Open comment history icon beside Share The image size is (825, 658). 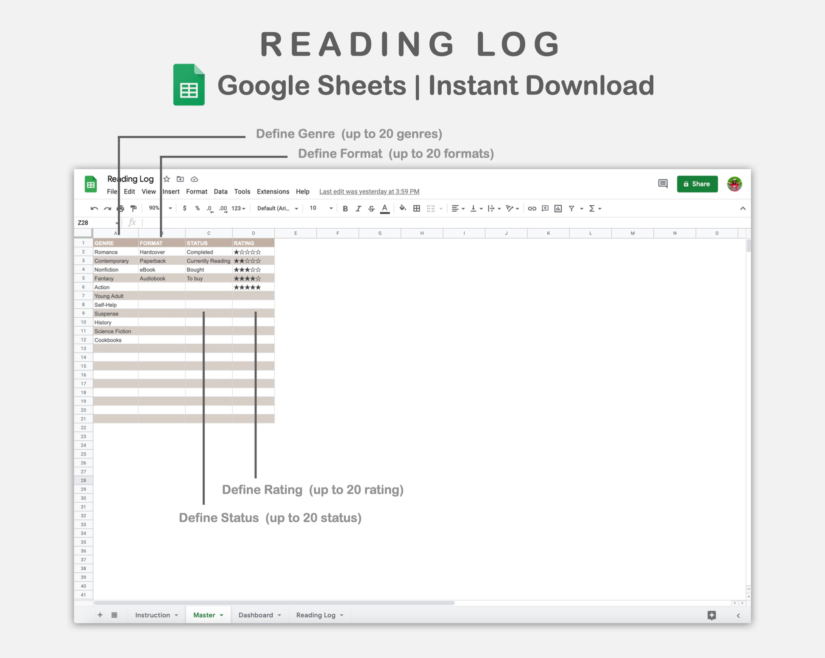663,184
